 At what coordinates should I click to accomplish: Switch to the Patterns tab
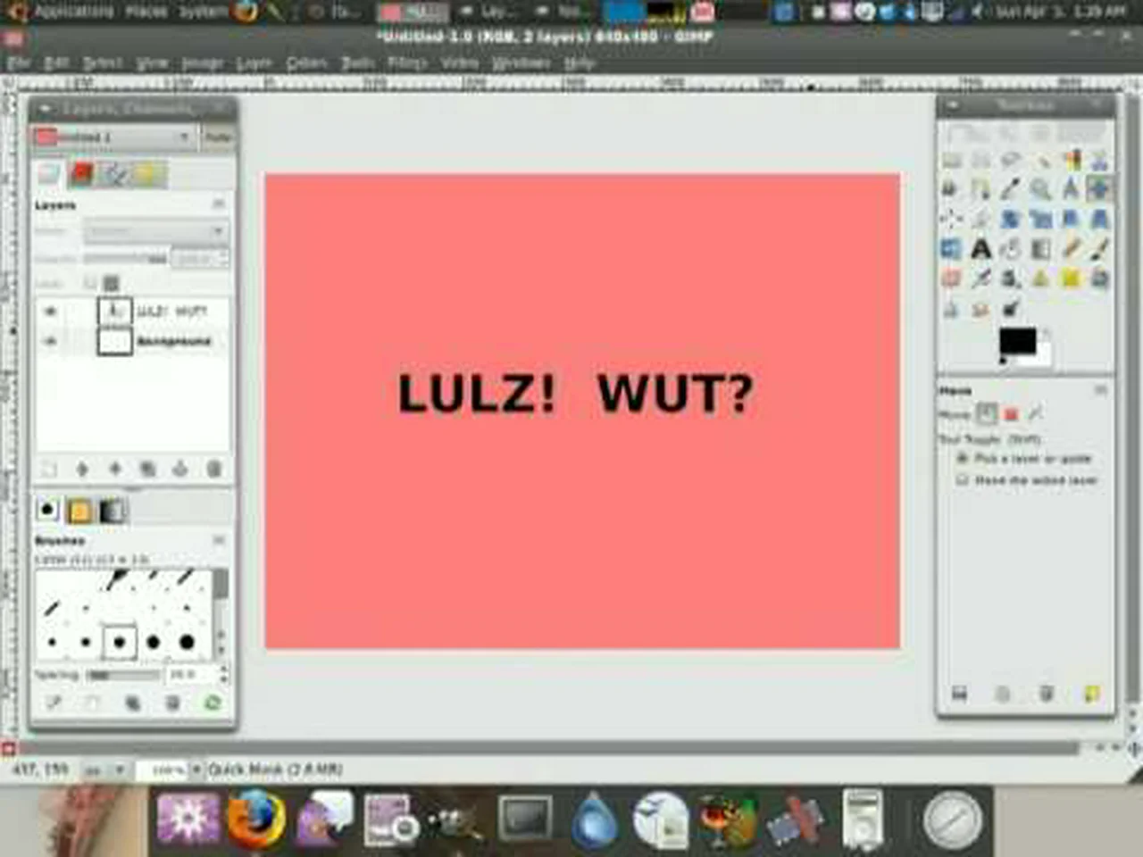point(79,511)
